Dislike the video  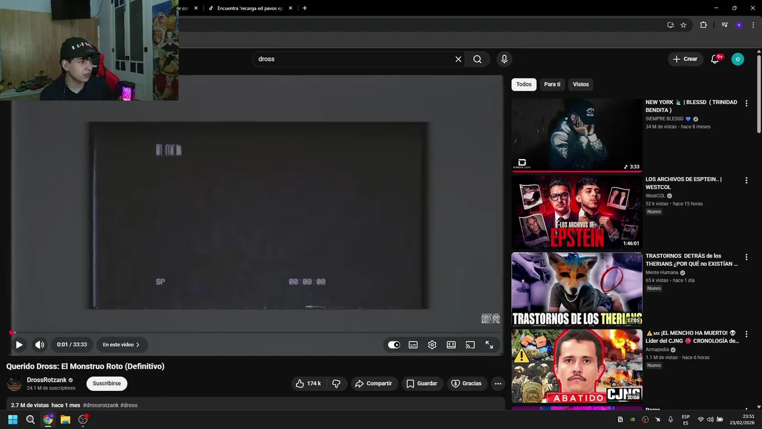tap(336, 384)
